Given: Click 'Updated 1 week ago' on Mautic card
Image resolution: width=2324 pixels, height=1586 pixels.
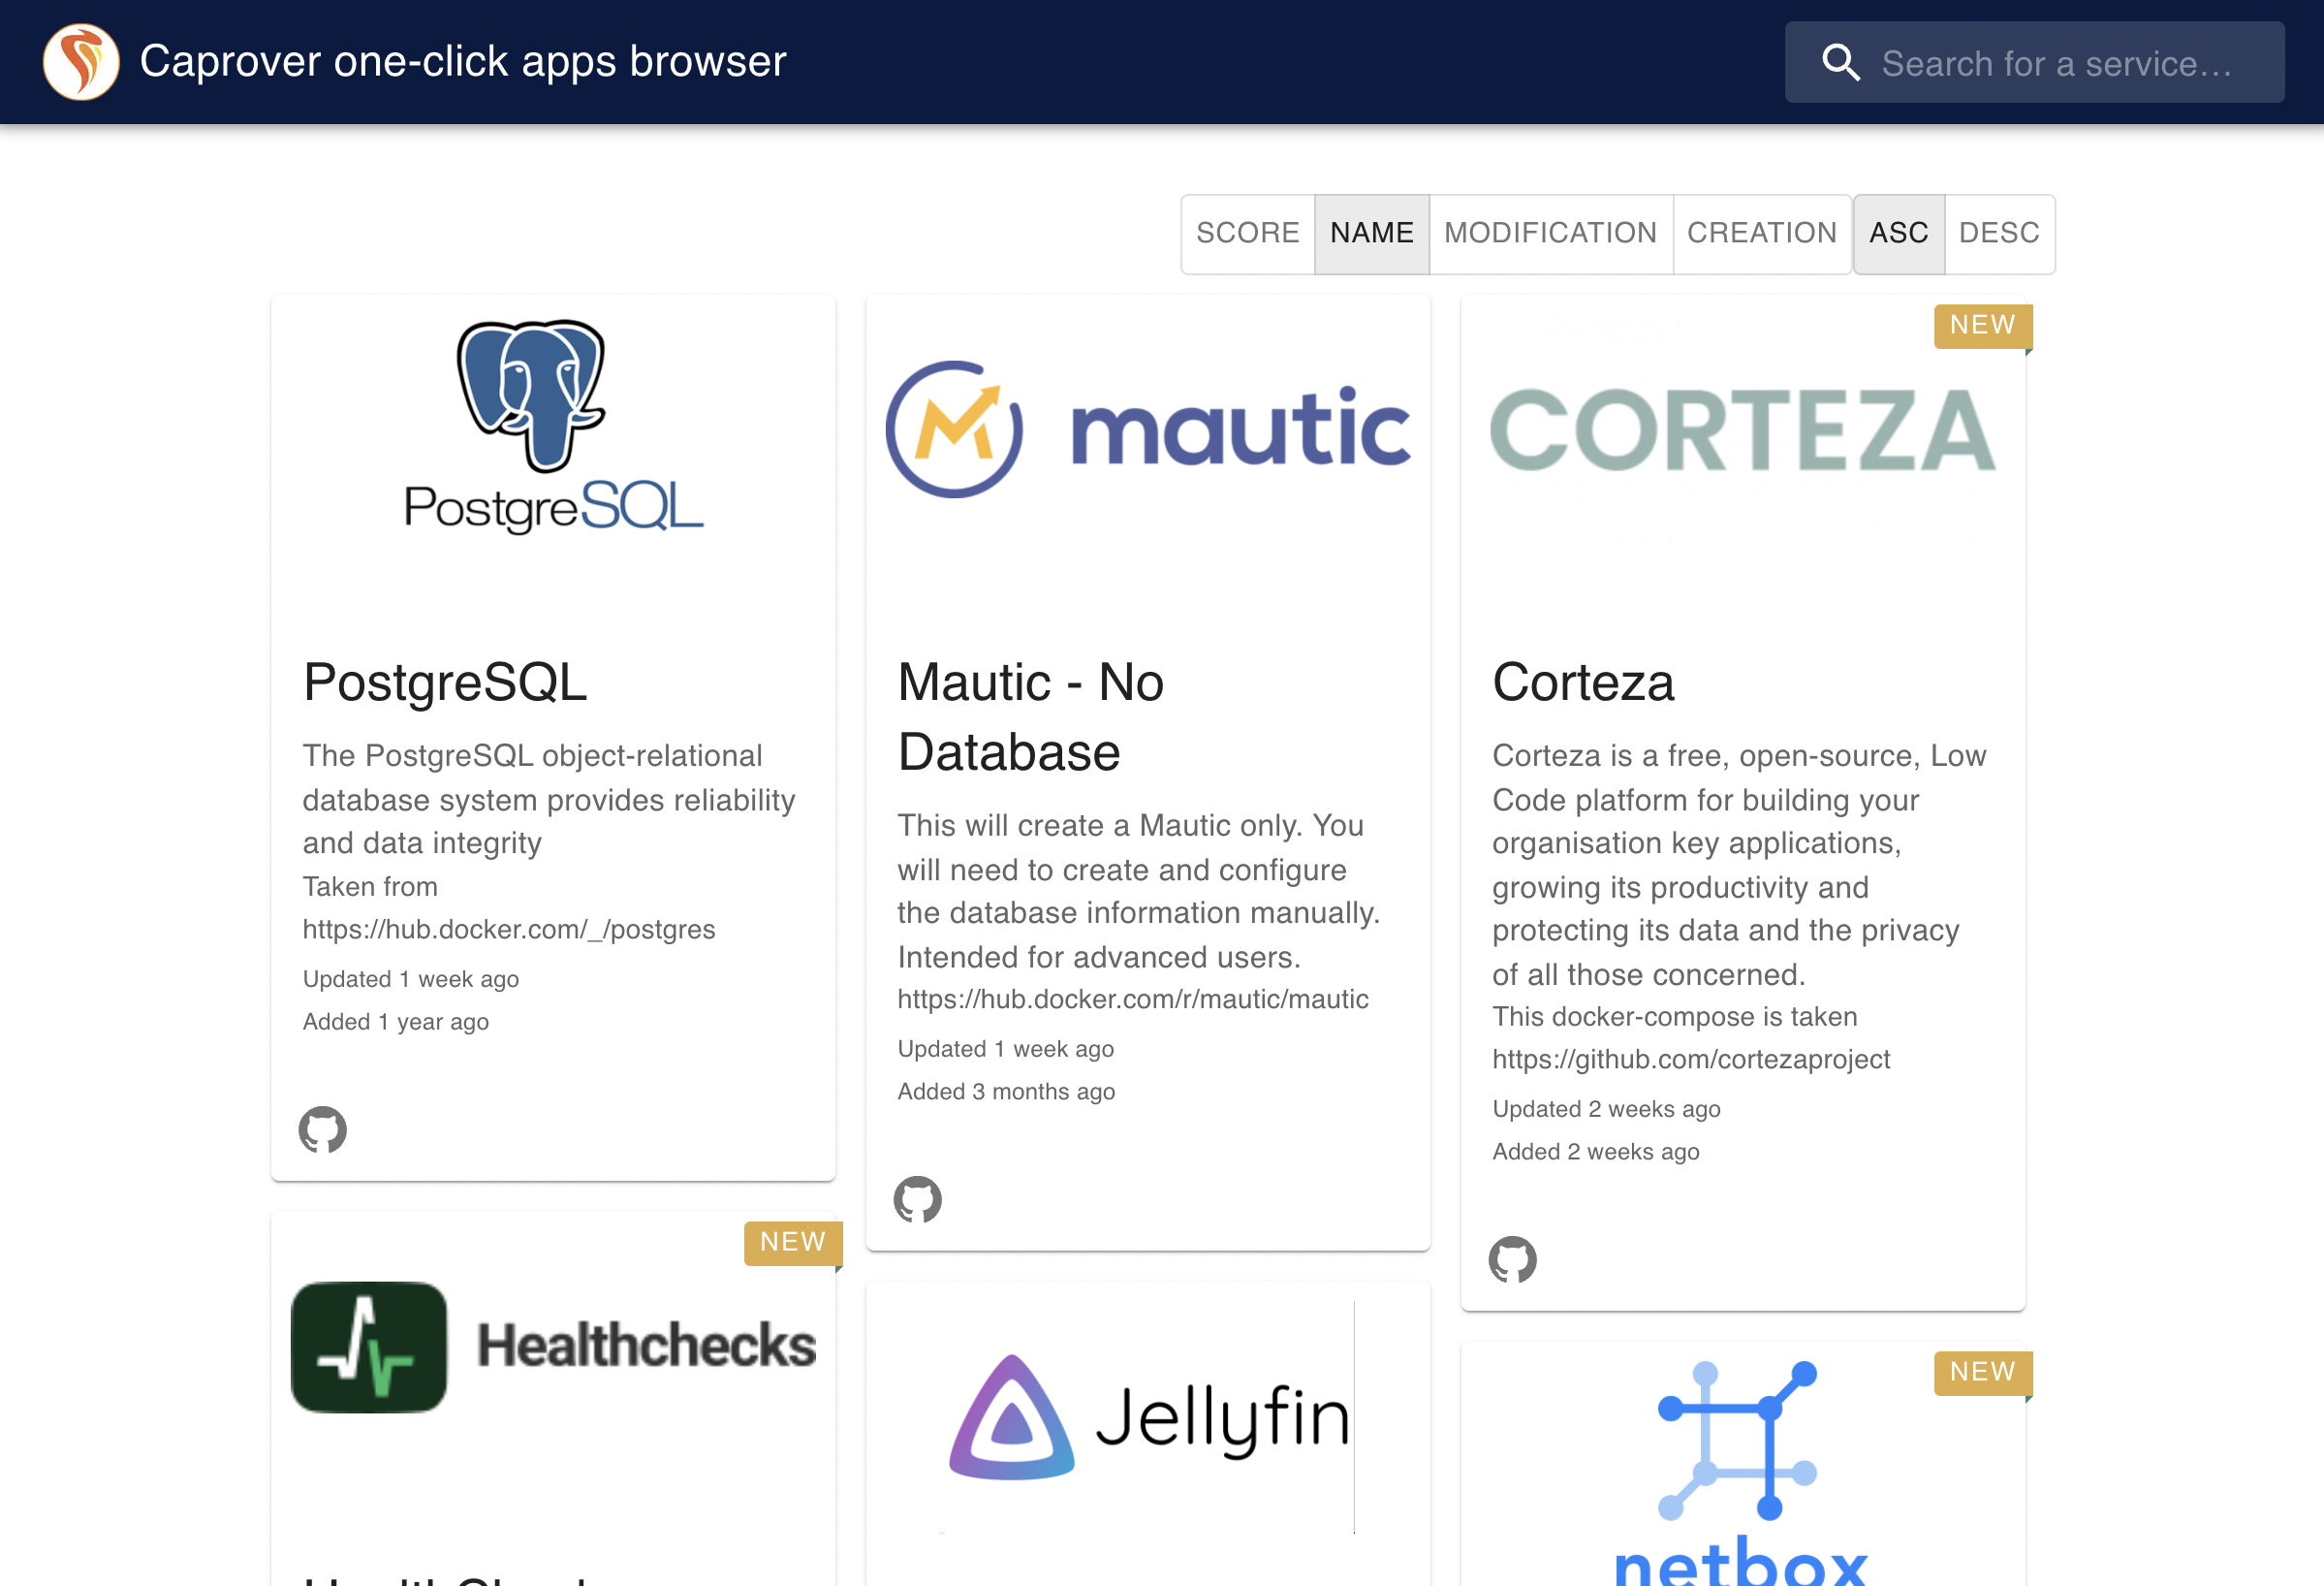Looking at the screenshot, I should point(1005,1049).
